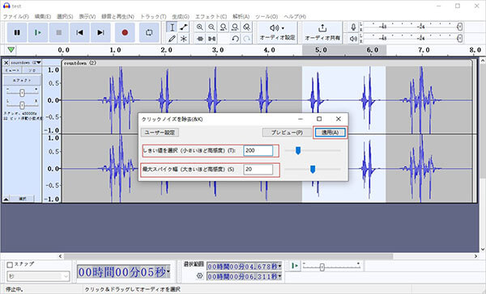This screenshot has height=294, width=486.
Task: Select the Draw pencil tool
Action: point(172,39)
